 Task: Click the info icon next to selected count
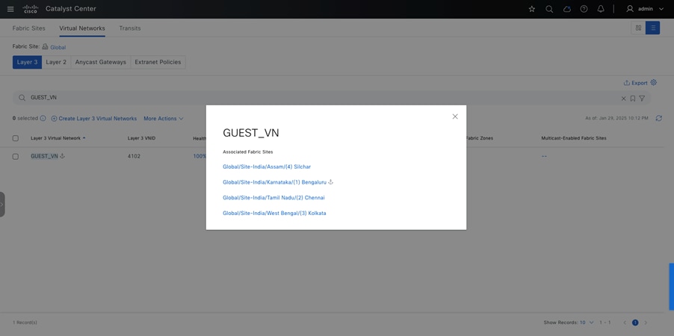(x=43, y=118)
